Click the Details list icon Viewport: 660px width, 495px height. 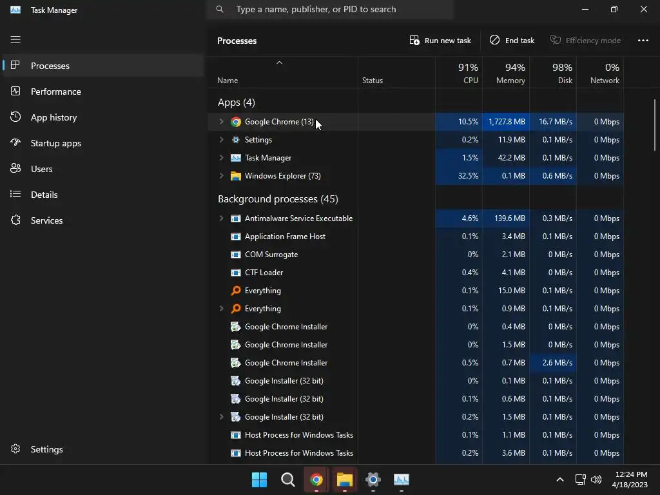(15, 194)
